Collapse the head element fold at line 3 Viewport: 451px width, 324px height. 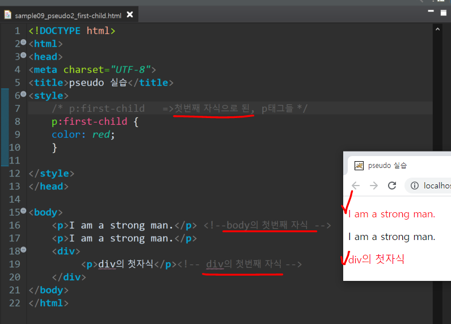(23, 55)
